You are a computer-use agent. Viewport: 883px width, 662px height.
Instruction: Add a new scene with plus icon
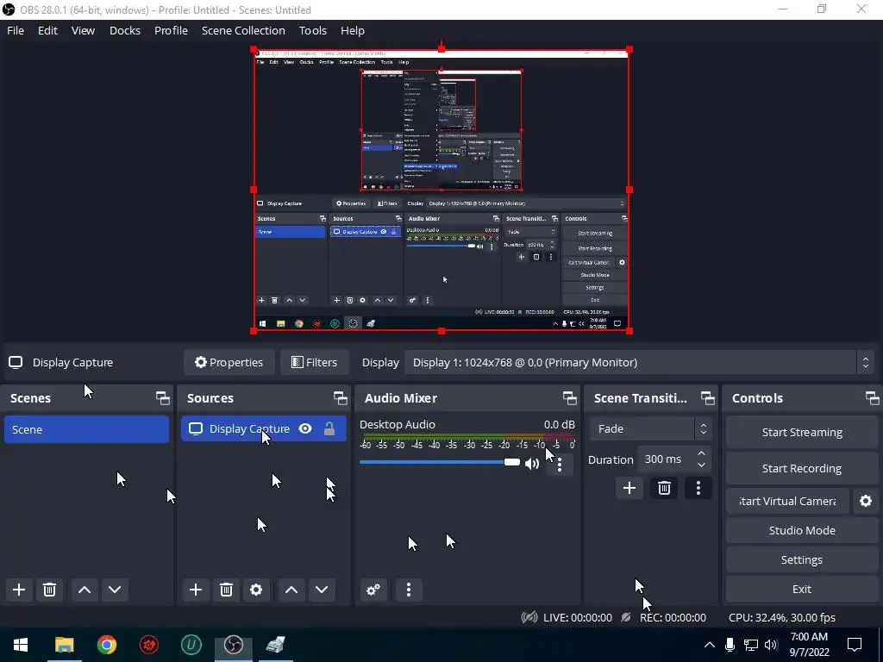click(19, 590)
